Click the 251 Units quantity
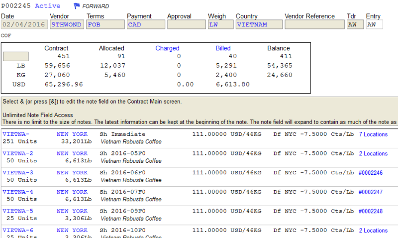This screenshot has height=238, width=398. pyautogui.click(x=20, y=141)
